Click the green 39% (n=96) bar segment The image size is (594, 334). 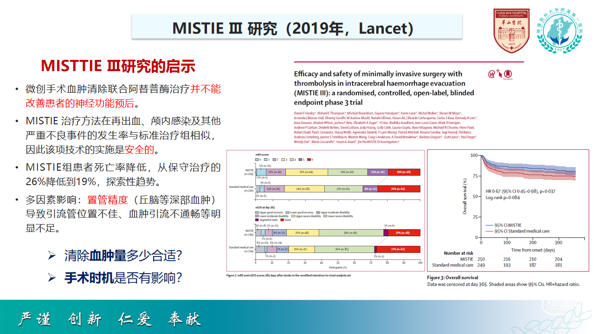[x=351, y=232]
